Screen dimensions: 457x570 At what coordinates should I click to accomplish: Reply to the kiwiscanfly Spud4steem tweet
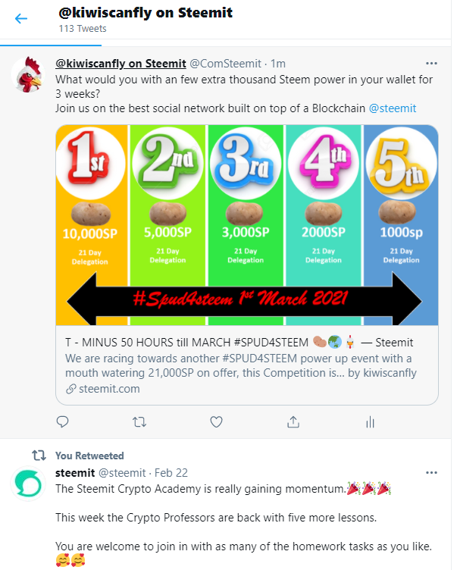pyautogui.click(x=63, y=421)
